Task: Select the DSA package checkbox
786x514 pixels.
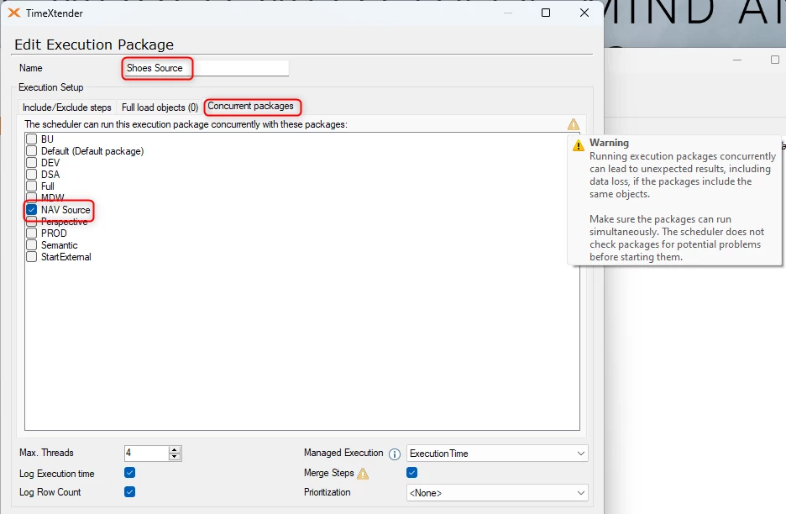Action: (32, 175)
